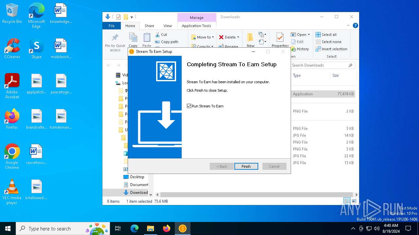
Task: Open the Application Tools tab
Action: 196,26
